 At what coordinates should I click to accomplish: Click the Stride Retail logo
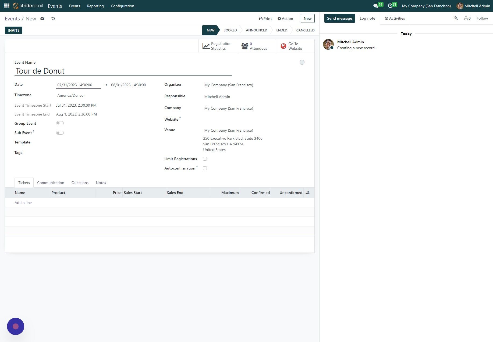[x=28, y=6]
